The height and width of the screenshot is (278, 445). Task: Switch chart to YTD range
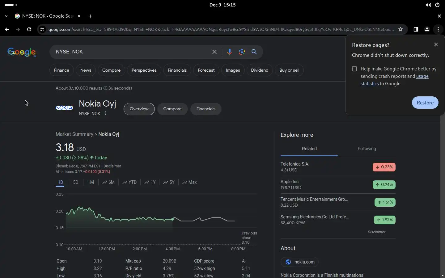pyautogui.click(x=129, y=182)
